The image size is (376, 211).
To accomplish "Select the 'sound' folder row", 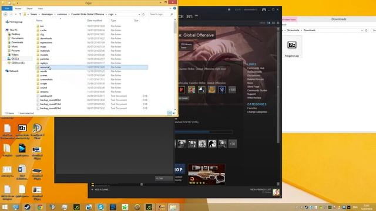I will (92, 87).
